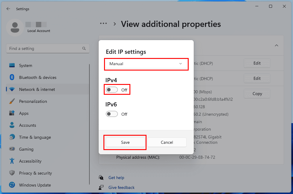Image resolution: width=293 pixels, height=194 pixels.
Task: Click the Personalization paintbrush icon
Action: tap(12, 101)
